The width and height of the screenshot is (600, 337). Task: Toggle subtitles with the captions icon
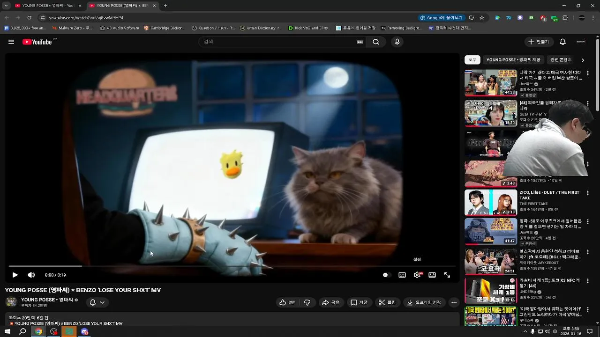(x=402, y=275)
